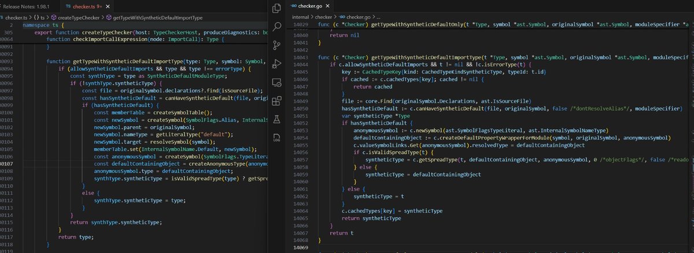
Task: Open the Remote Explorer icon
Action: (x=276, y=82)
